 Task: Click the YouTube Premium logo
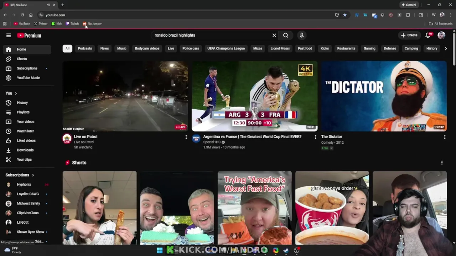tap(29, 35)
